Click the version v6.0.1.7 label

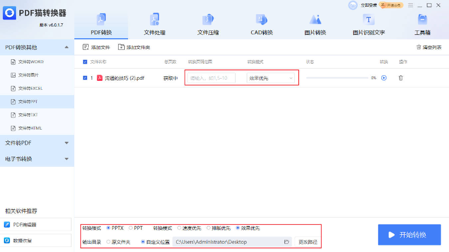click(x=51, y=25)
